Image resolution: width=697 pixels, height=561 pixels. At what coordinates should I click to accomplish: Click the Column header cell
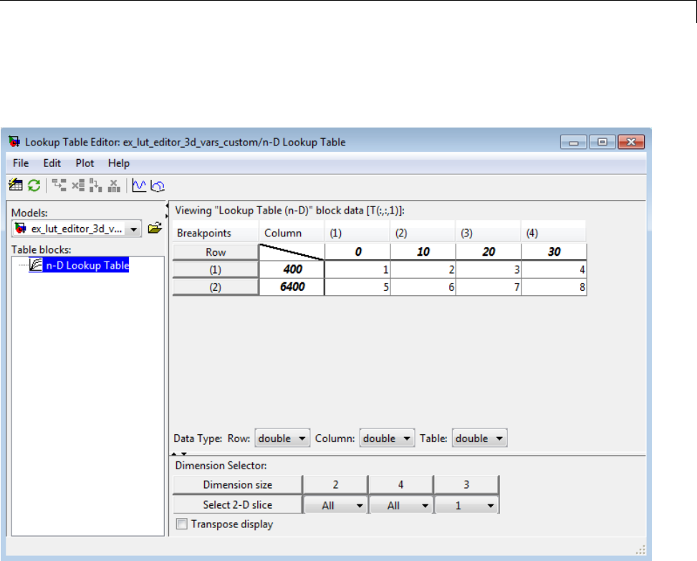pos(292,232)
